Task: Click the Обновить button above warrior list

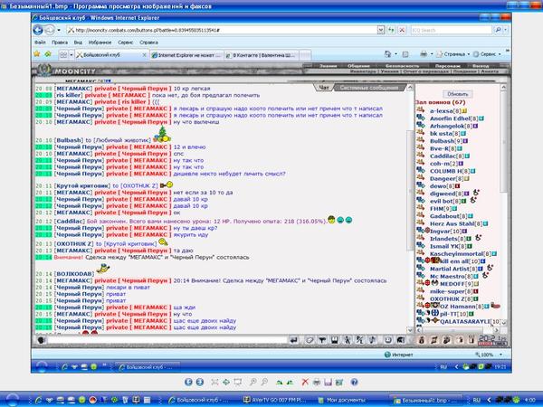Action: pyautogui.click(x=457, y=94)
